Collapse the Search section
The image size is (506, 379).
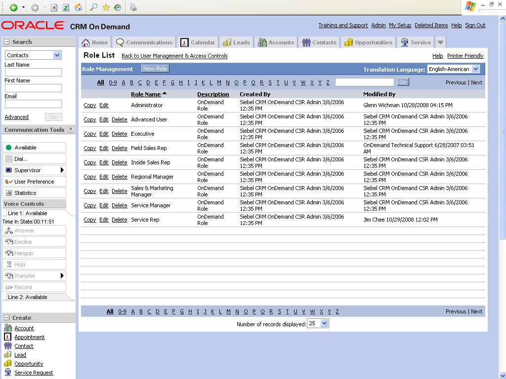point(6,42)
